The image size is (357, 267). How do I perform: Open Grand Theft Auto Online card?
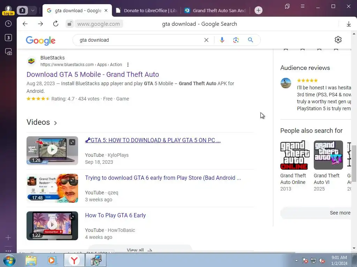(x=295, y=166)
